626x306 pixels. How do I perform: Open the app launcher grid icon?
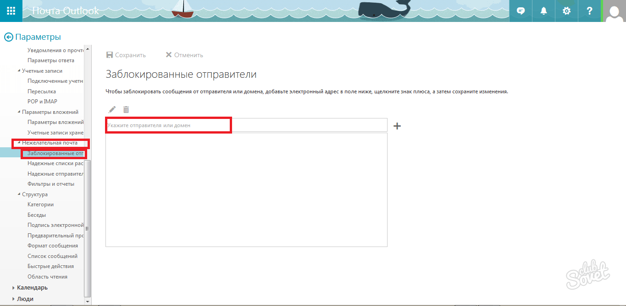(11, 11)
